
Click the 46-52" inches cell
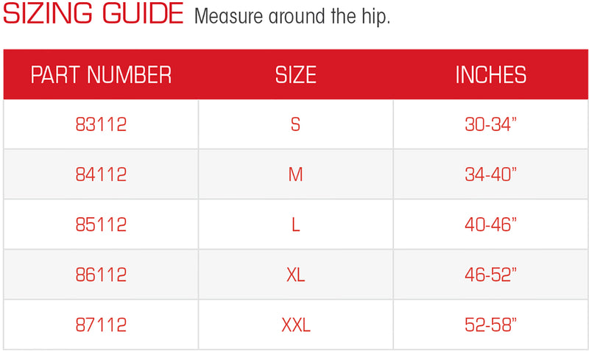(x=490, y=274)
